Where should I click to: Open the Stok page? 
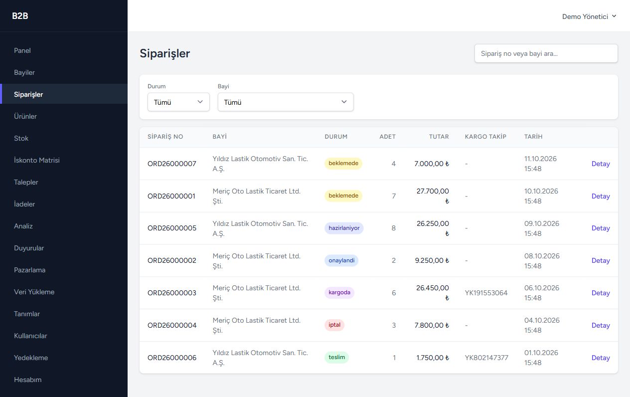click(64, 138)
